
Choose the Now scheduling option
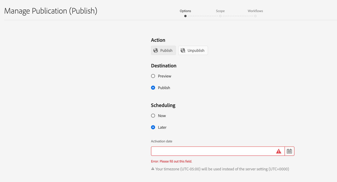153,116
